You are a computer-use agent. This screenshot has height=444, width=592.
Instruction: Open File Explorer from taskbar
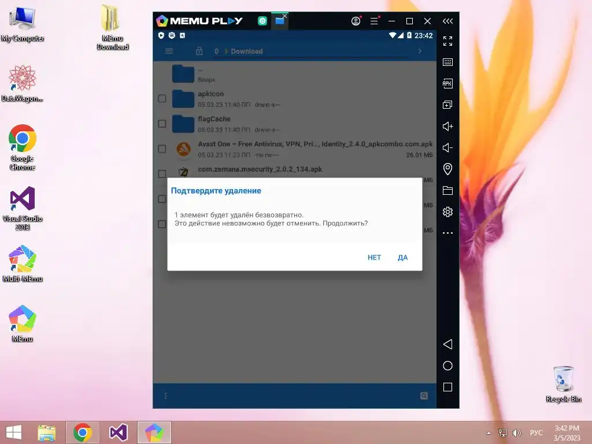(x=46, y=432)
